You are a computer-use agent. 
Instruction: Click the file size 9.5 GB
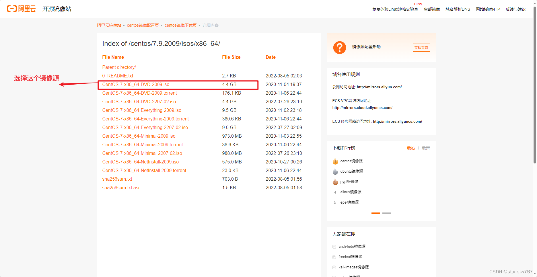(229, 110)
